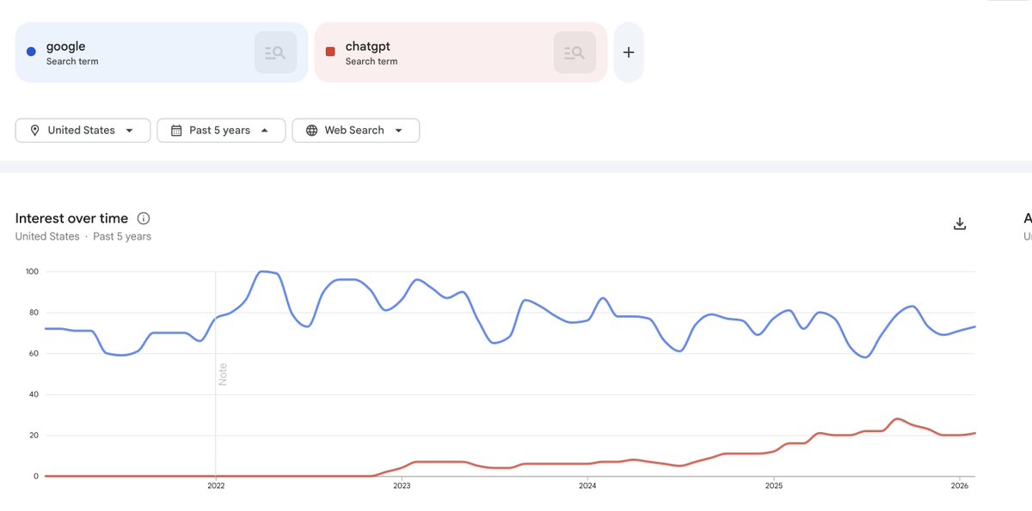Click the 'United States · Past 5 years' subtitle

[x=83, y=236]
